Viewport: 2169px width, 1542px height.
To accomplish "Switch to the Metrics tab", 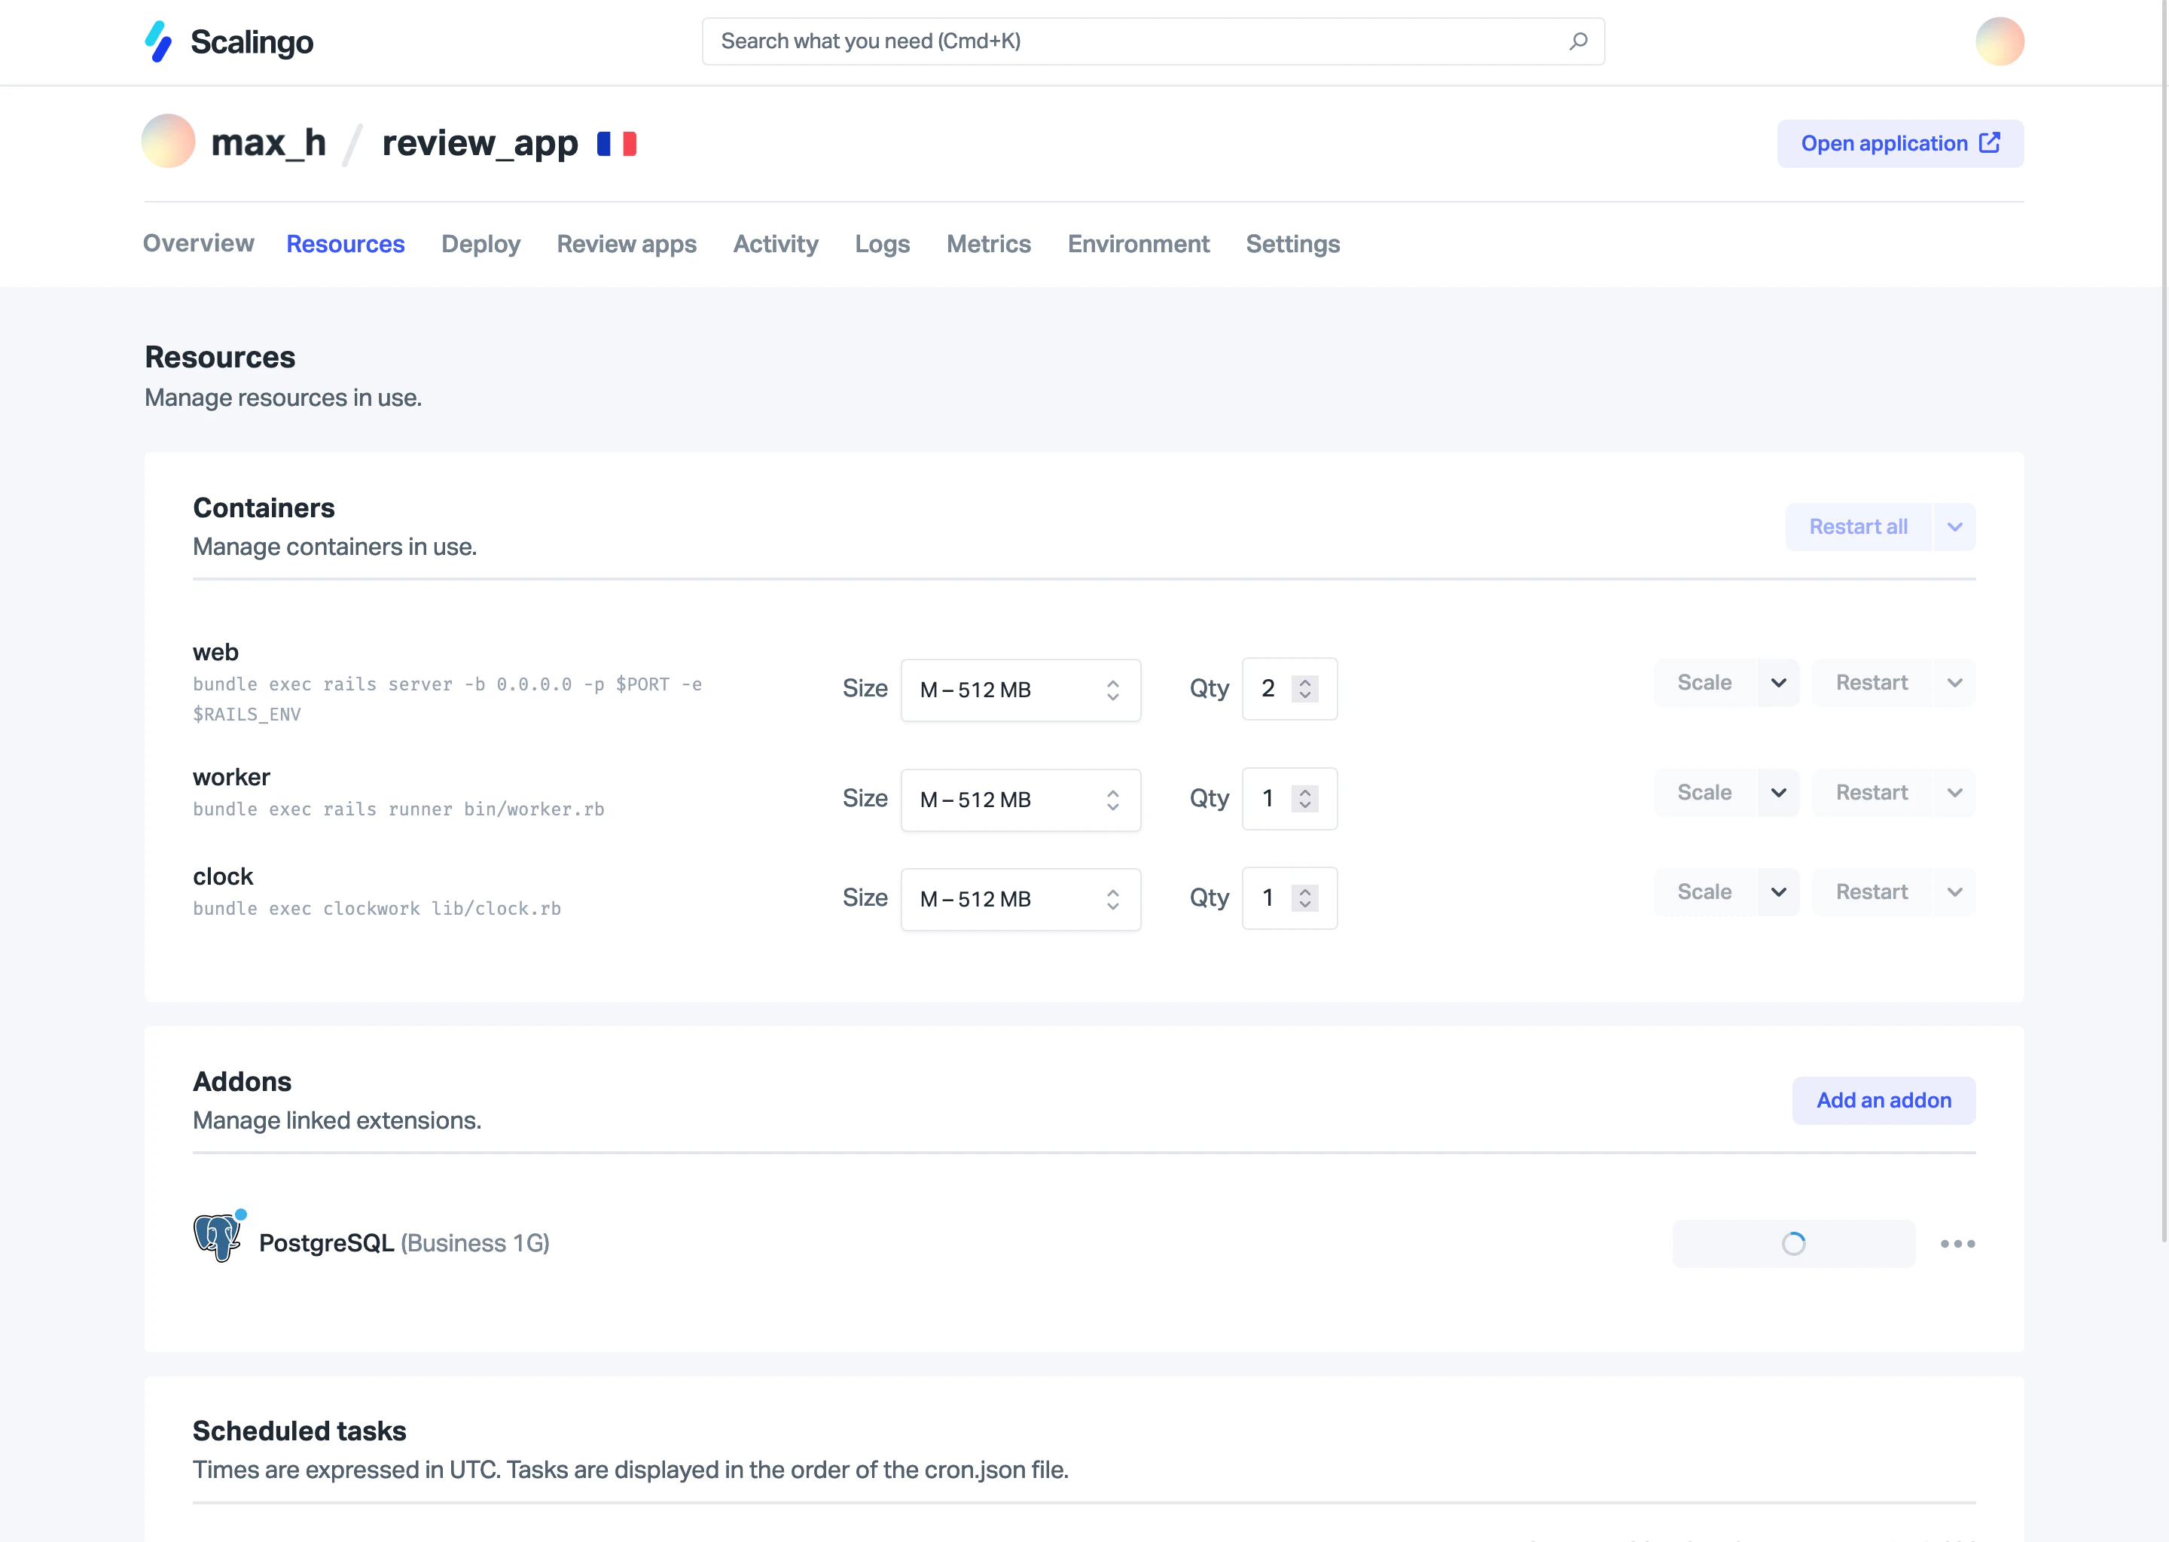I will pyautogui.click(x=989, y=244).
